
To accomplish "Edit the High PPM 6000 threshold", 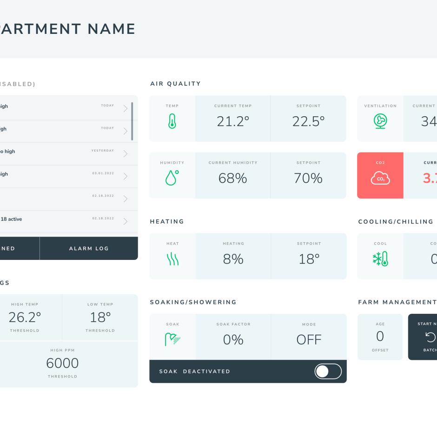I will point(62,363).
